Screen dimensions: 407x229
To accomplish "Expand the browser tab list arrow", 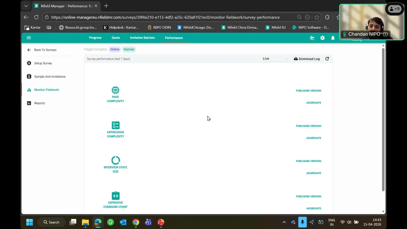I will click(x=26, y=6).
